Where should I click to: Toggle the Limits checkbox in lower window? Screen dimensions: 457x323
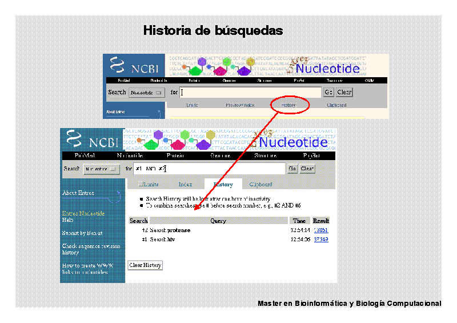tap(141, 185)
